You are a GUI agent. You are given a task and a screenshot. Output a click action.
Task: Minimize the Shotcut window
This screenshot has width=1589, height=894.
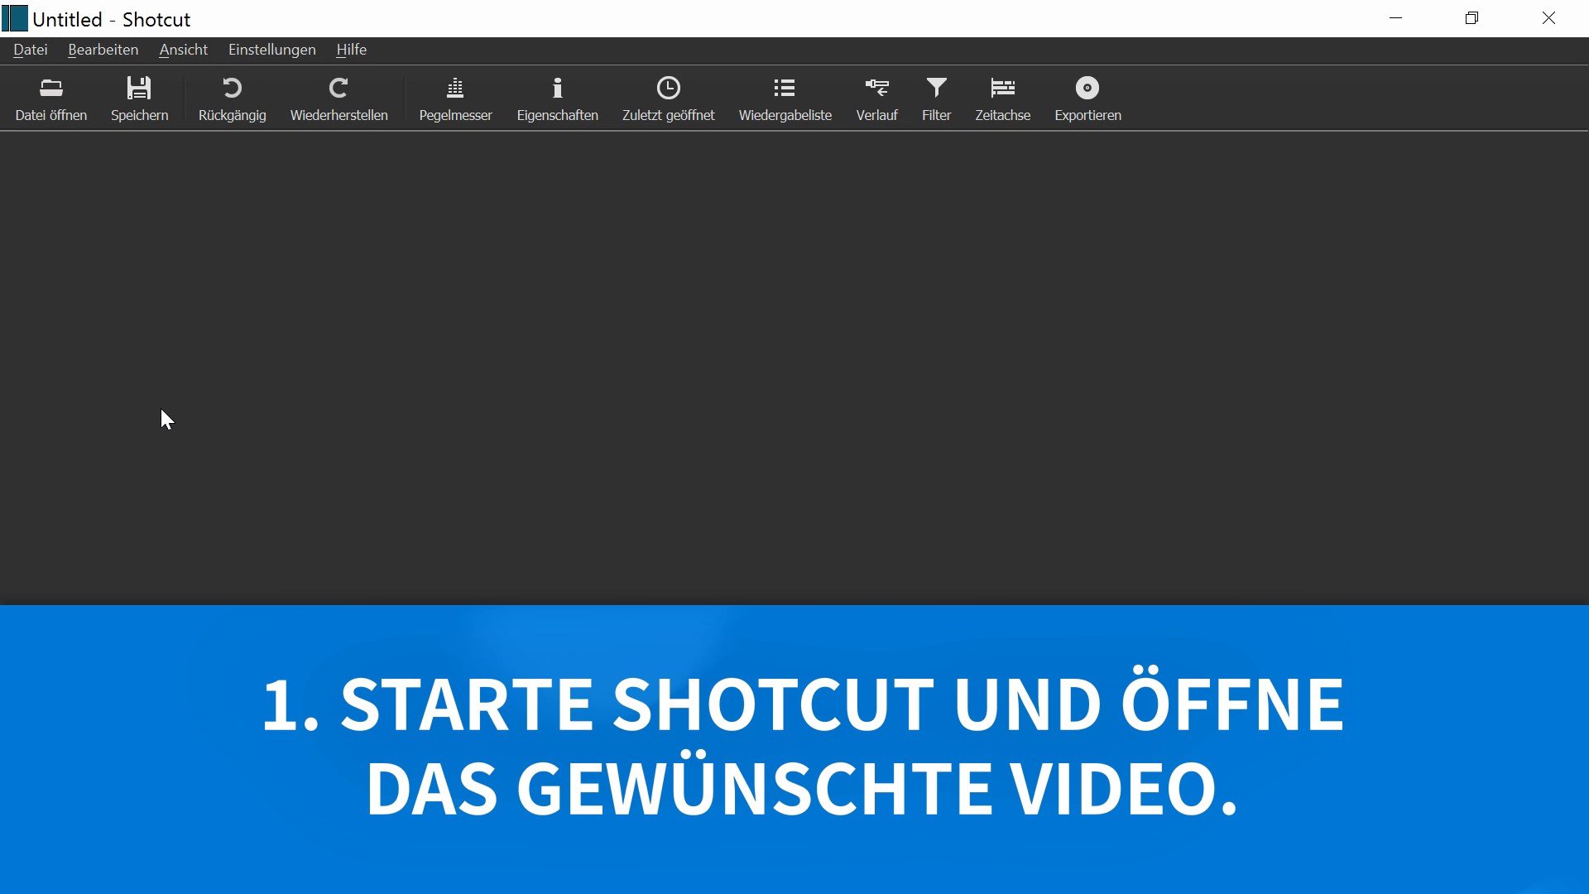[x=1395, y=18]
